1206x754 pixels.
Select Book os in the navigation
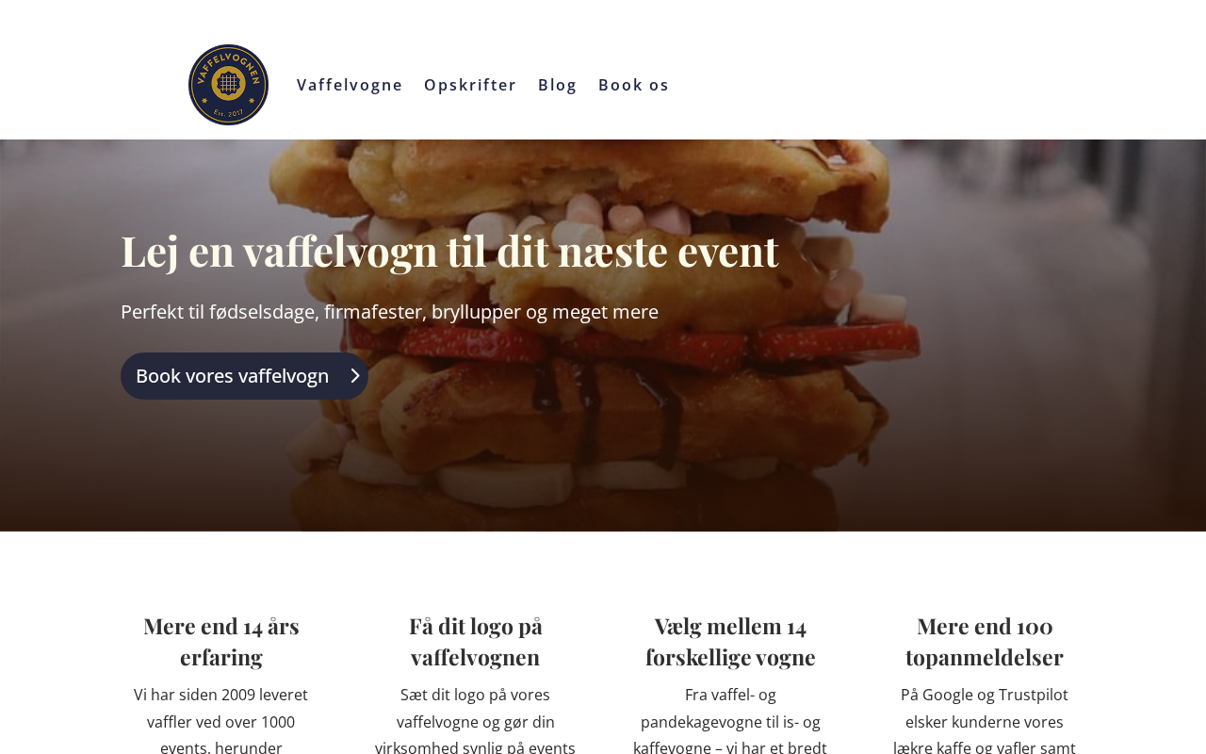[x=634, y=85]
